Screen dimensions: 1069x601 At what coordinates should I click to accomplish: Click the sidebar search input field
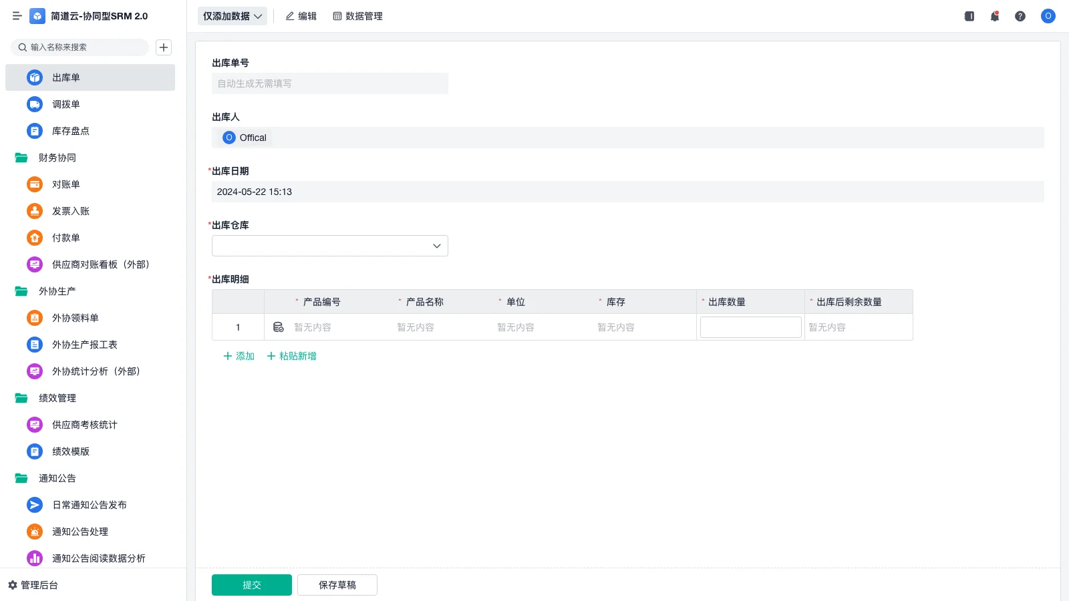[80, 47]
